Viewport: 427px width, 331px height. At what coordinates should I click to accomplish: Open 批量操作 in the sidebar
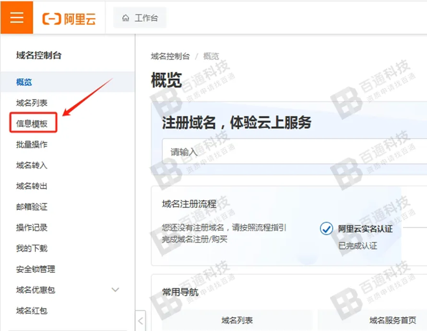(32, 145)
